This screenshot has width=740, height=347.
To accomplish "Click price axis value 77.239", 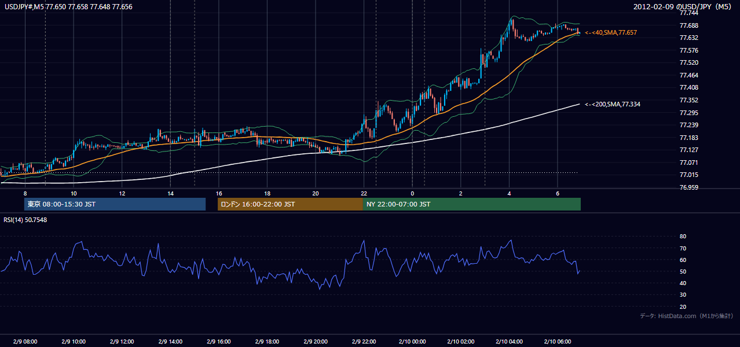I will coord(689,125).
